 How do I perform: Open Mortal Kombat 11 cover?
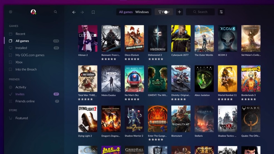click(x=227, y=79)
